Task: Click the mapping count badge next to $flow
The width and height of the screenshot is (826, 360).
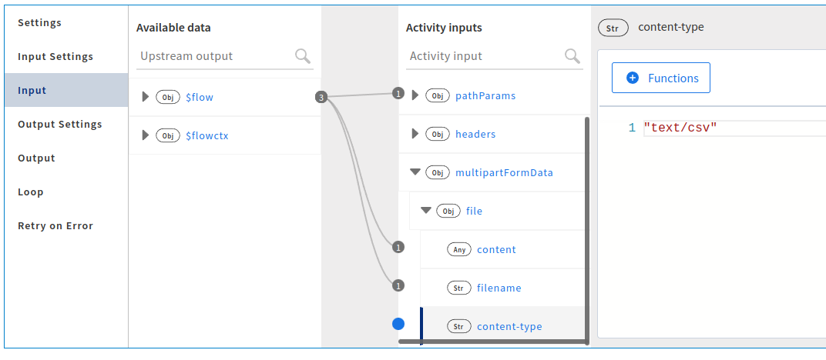Action: click(x=321, y=97)
